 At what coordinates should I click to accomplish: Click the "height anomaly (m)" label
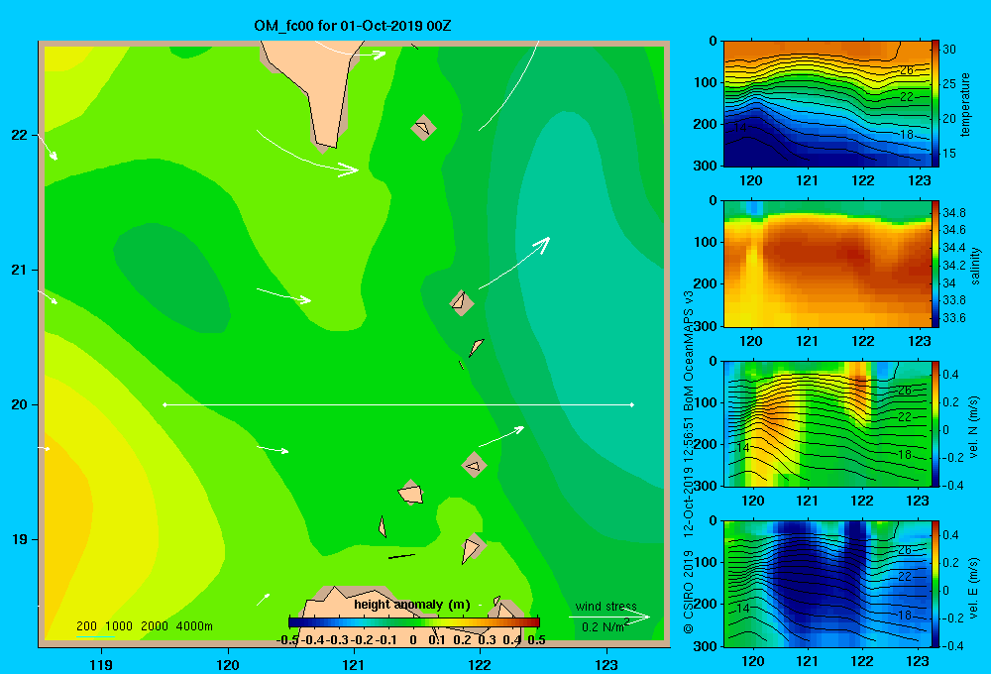click(412, 605)
